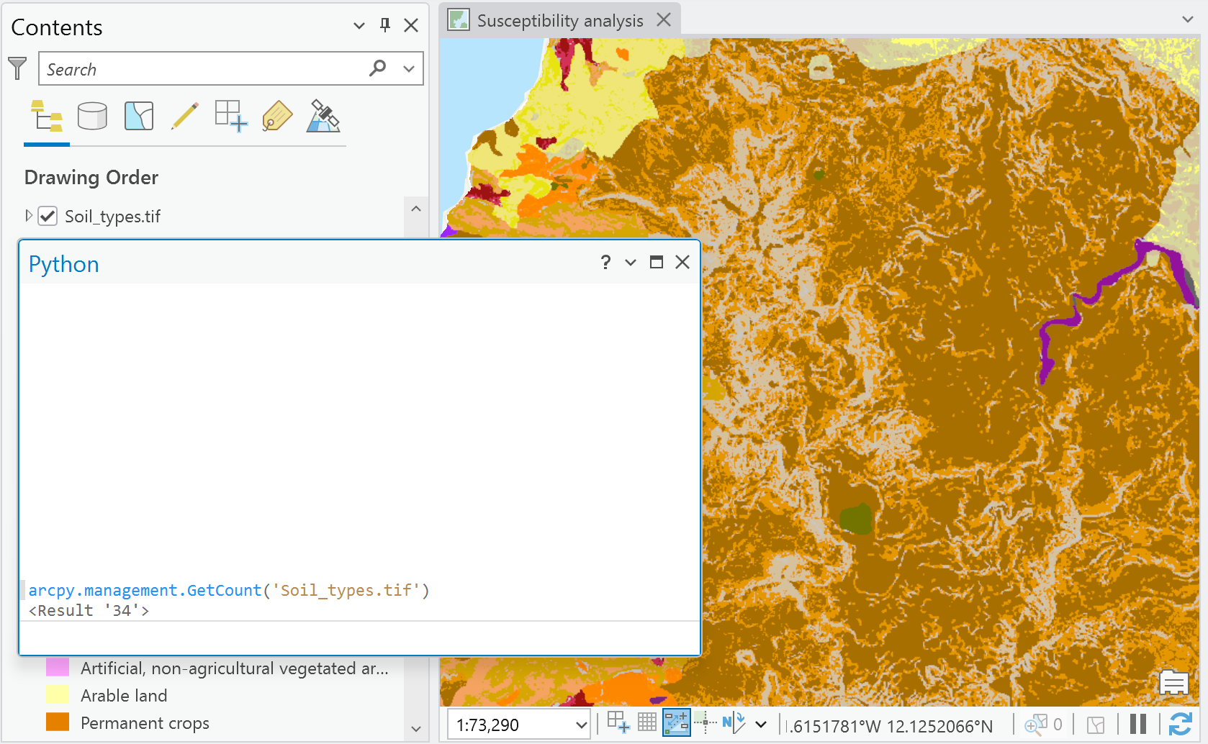This screenshot has height=744, width=1208.
Task: Switch to the Susceptibility analysis tab
Action: tap(559, 21)
